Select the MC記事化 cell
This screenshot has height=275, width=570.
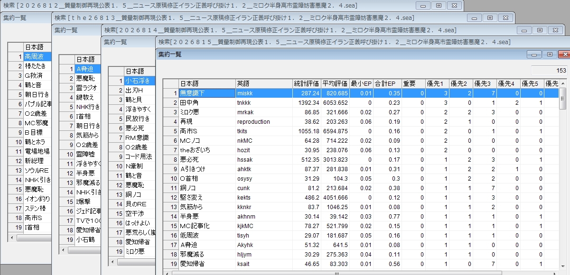tap(206, 226)
